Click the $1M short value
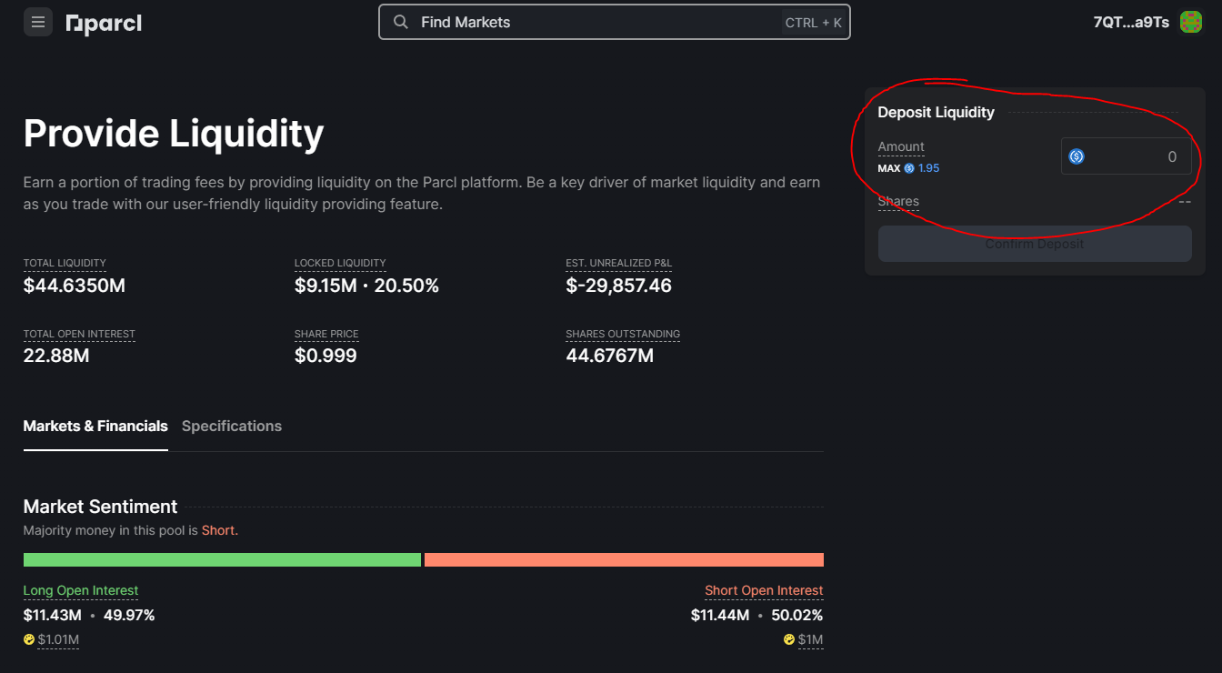 810,639
